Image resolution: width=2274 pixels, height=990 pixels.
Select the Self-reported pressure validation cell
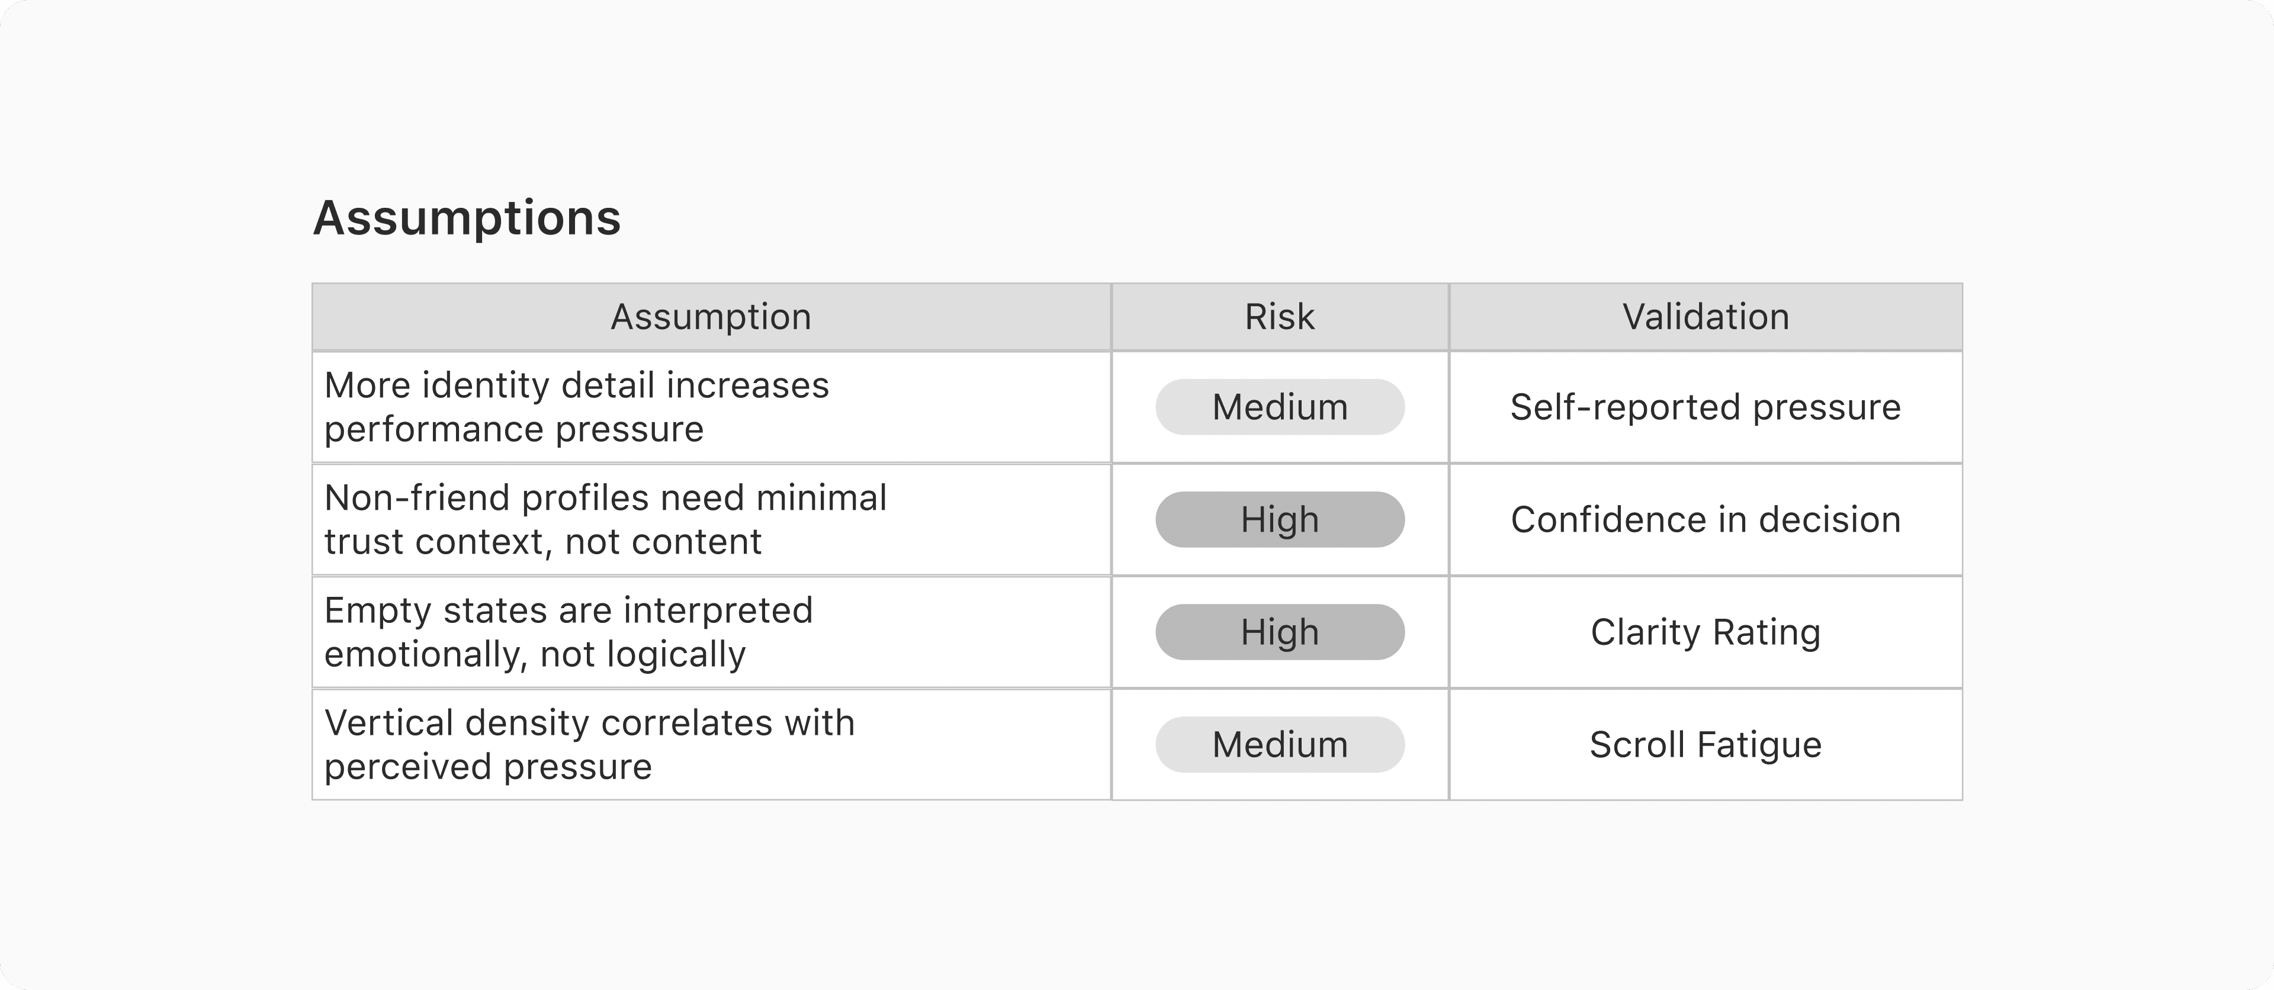(x=1705, y=407)
